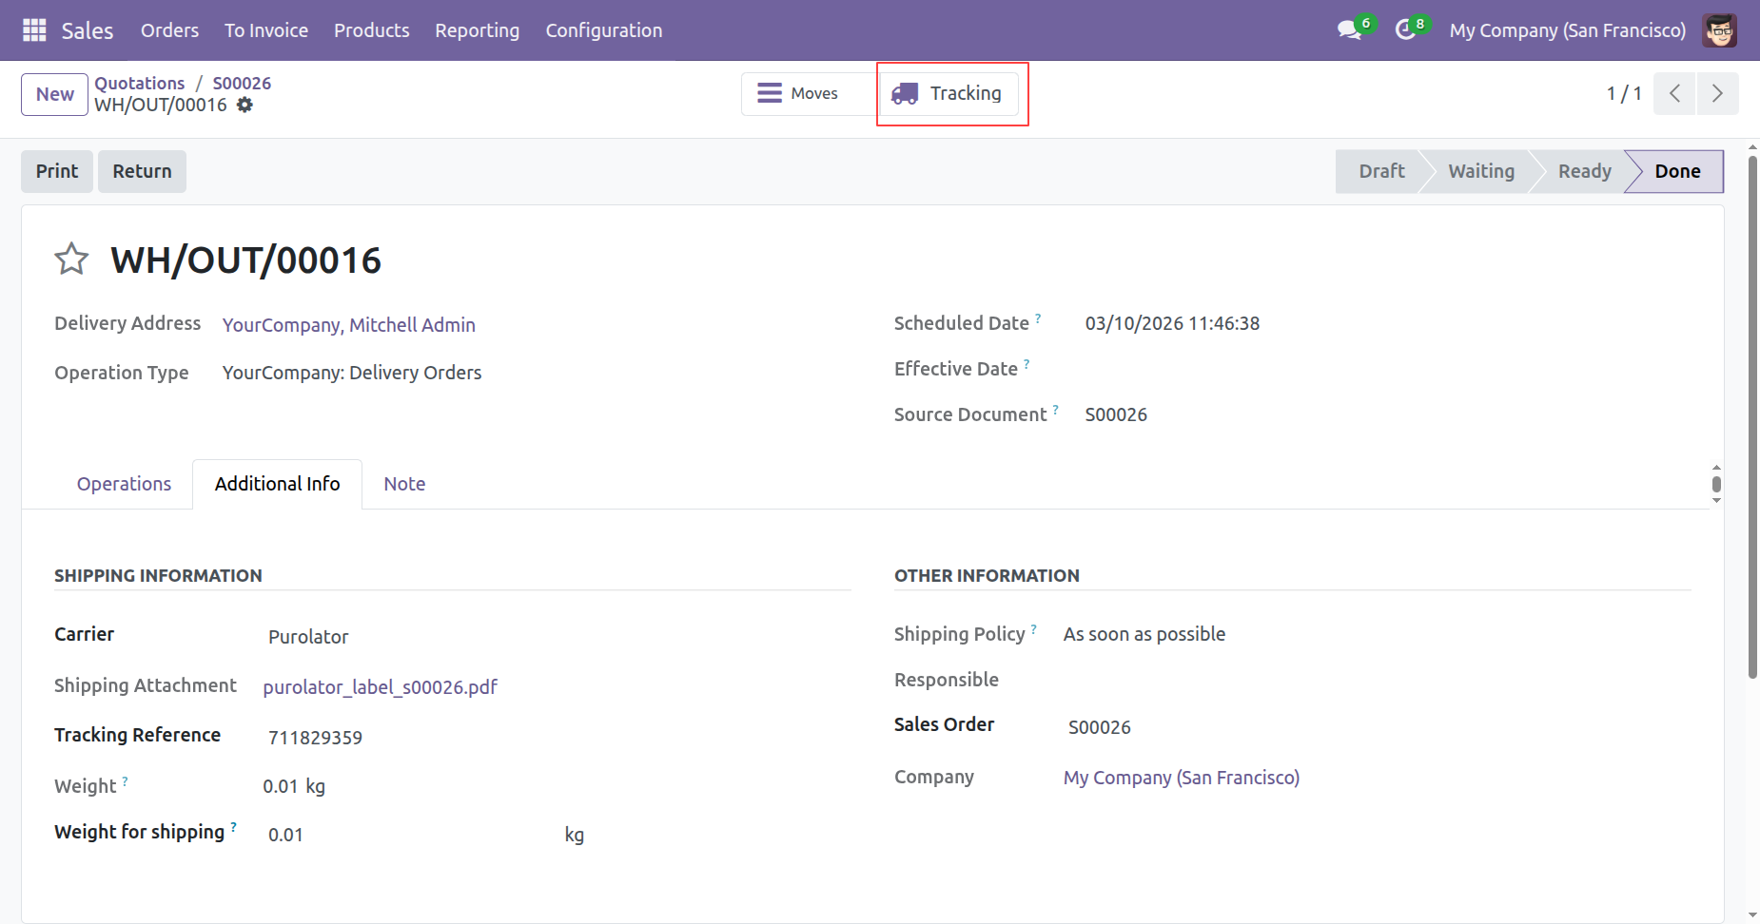1760x924 pixels.
Task: Open the purolator_label_s00026.pdf attachment
Action: (x=380, y=687)
